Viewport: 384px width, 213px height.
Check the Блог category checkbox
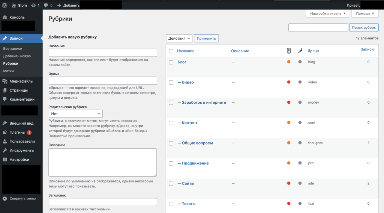pos(171,63)
